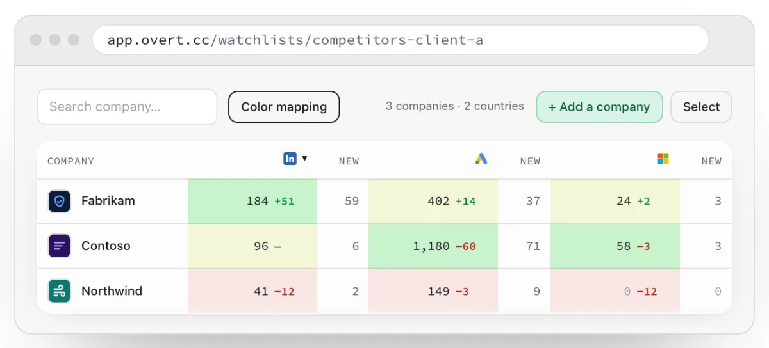Image resolution: width=769 pixels, height=348 pixels.
Task: Click the NEW header after the Microsoft column
Action: [x=711, y=161]
